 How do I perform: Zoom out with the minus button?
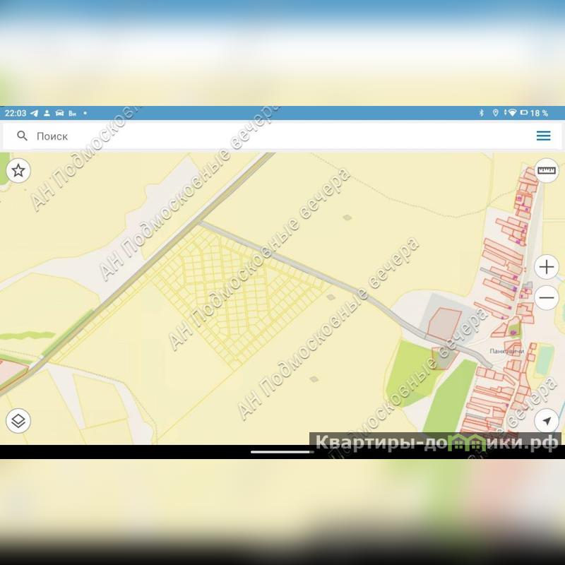pyautogui.click(x=547, y=298)
